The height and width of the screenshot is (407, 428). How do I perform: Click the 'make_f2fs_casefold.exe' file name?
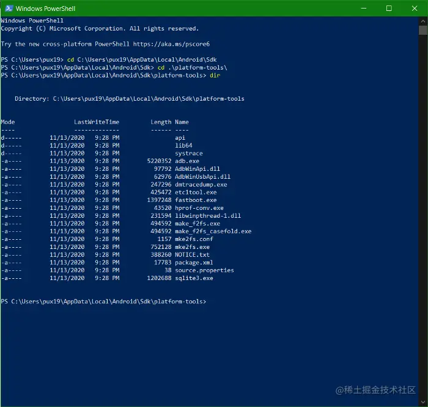pyautogui.click(x=213, y=231)
